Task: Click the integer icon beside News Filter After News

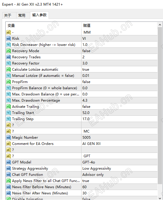Action: coord(9,193)
